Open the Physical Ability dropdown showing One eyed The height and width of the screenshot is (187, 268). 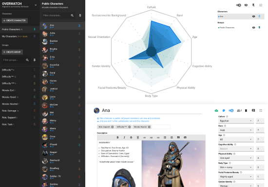(236, 158)
